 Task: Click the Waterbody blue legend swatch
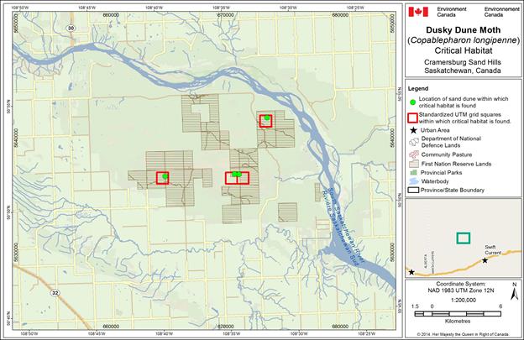coord(412,180)
